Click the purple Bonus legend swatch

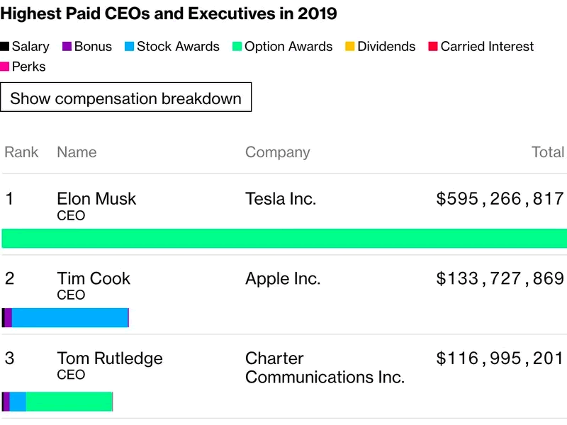click(x=67, y=47)
